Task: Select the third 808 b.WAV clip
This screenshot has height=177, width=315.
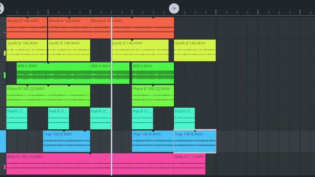Action: tap(153, 73)
